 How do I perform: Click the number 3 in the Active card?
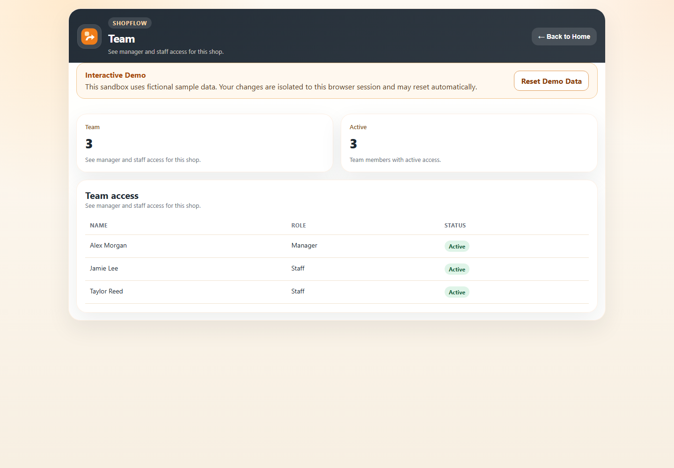coord(353,144)
